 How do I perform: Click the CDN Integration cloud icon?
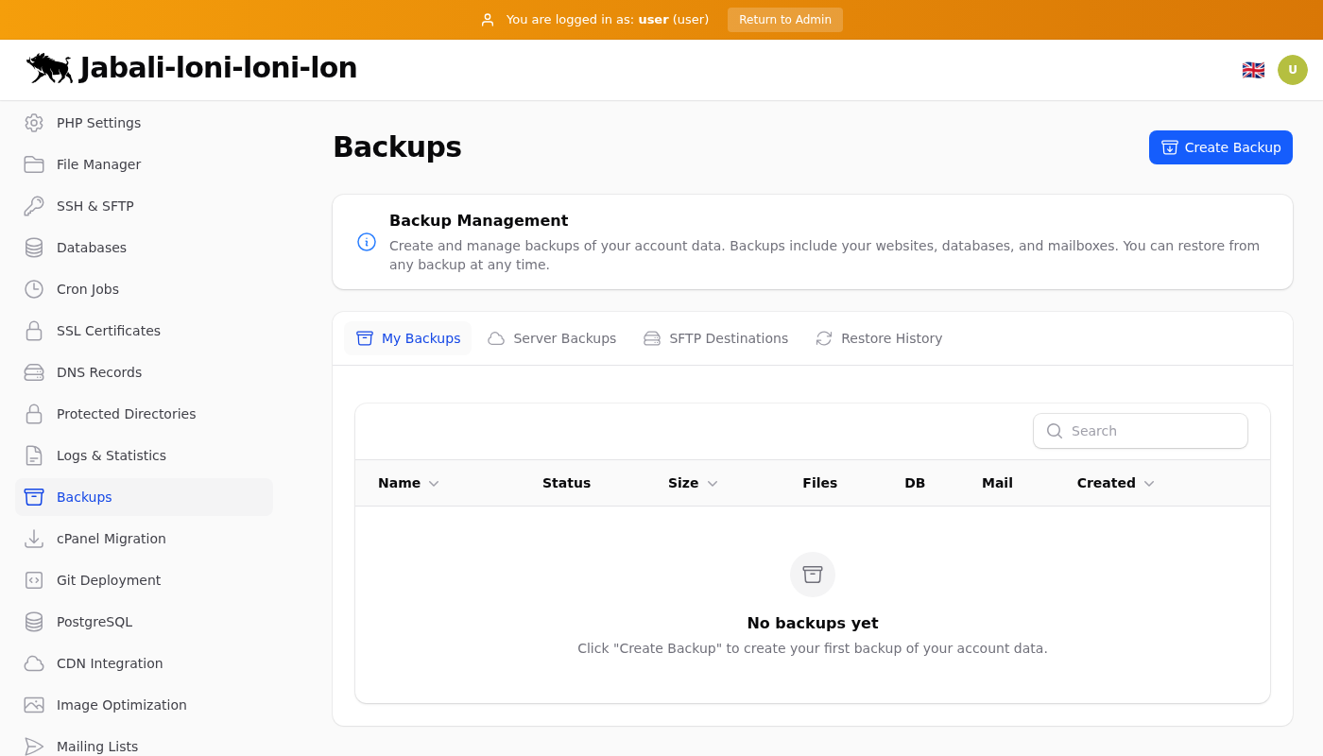[x=34, y=663]
